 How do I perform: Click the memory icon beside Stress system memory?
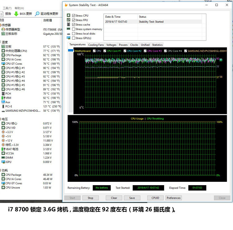coord(69,29)
